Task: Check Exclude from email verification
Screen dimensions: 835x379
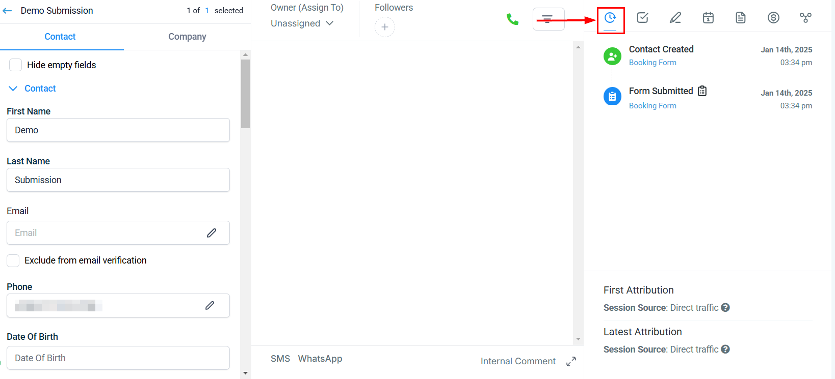Action: coord(13,260)
